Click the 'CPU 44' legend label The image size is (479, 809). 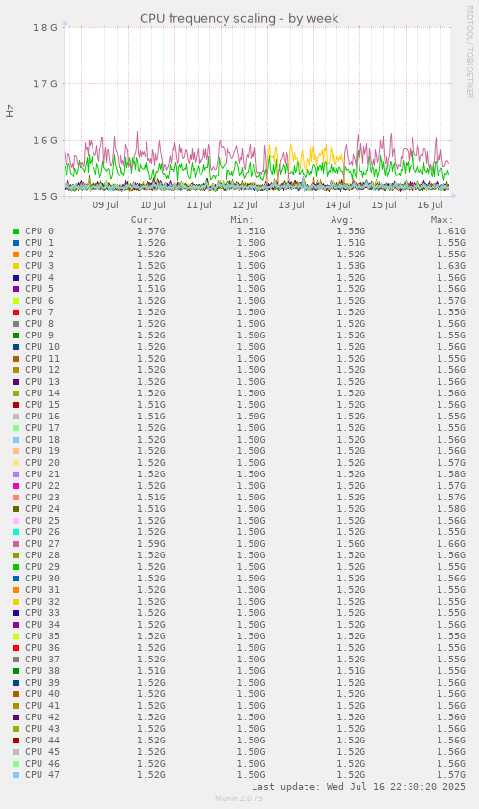tap(42, 740)
